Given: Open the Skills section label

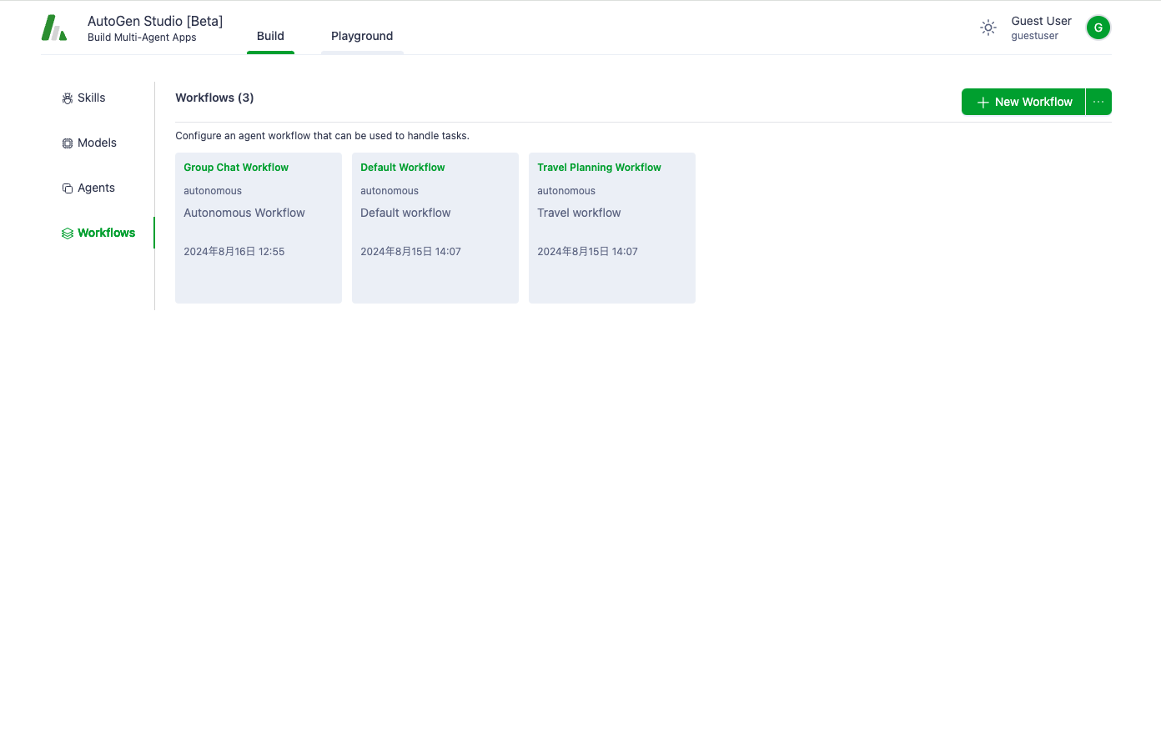Looking at the screenshot, I should [92, 98].
